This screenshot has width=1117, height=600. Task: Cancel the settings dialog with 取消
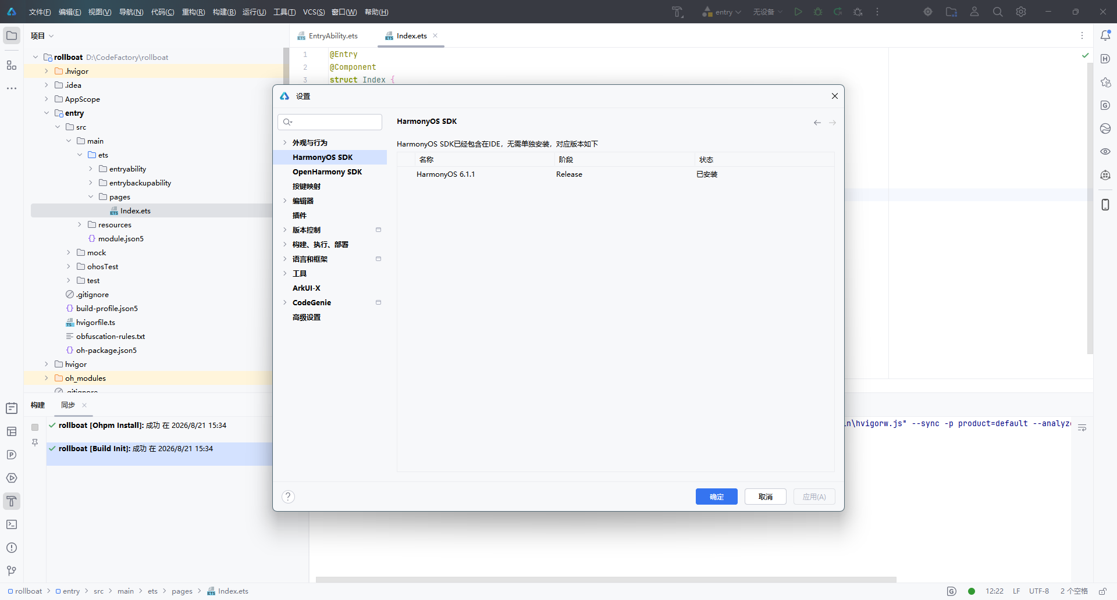[x=766, y=497]
